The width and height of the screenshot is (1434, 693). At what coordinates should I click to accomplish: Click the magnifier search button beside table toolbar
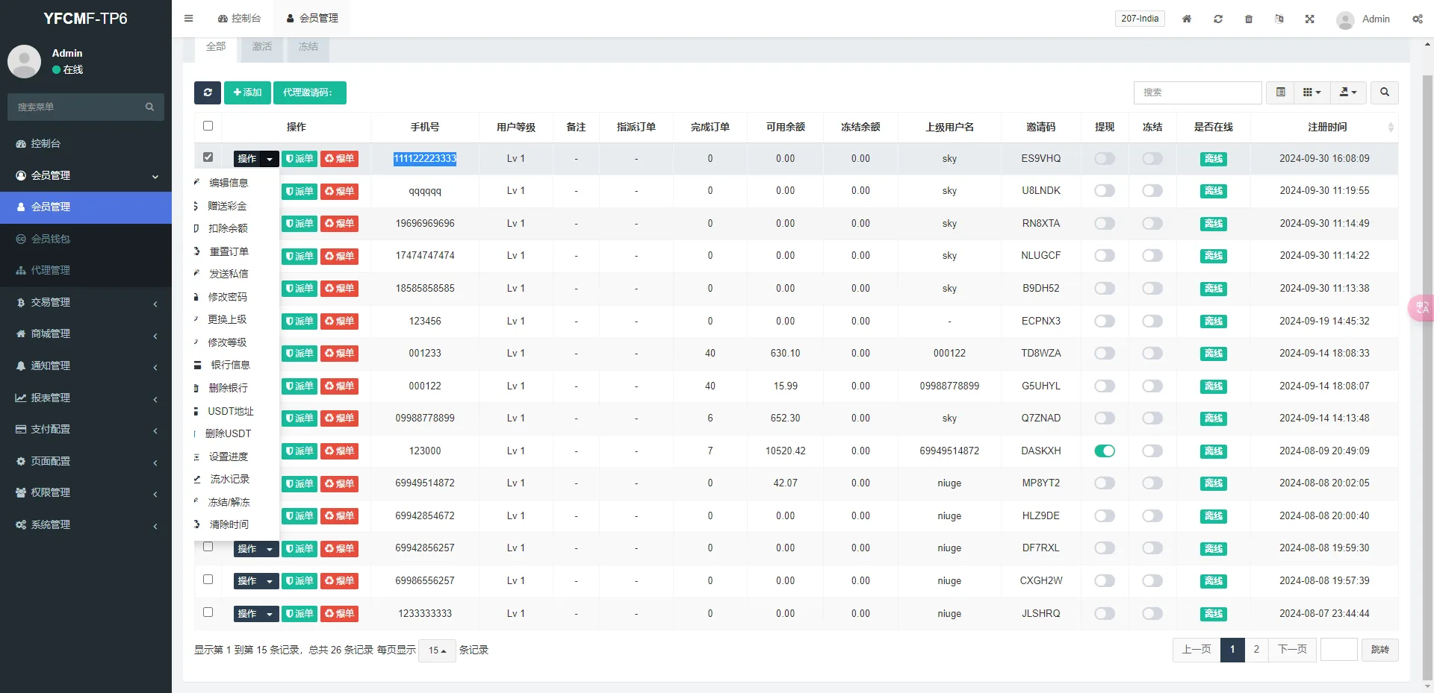coord(1384,92)
